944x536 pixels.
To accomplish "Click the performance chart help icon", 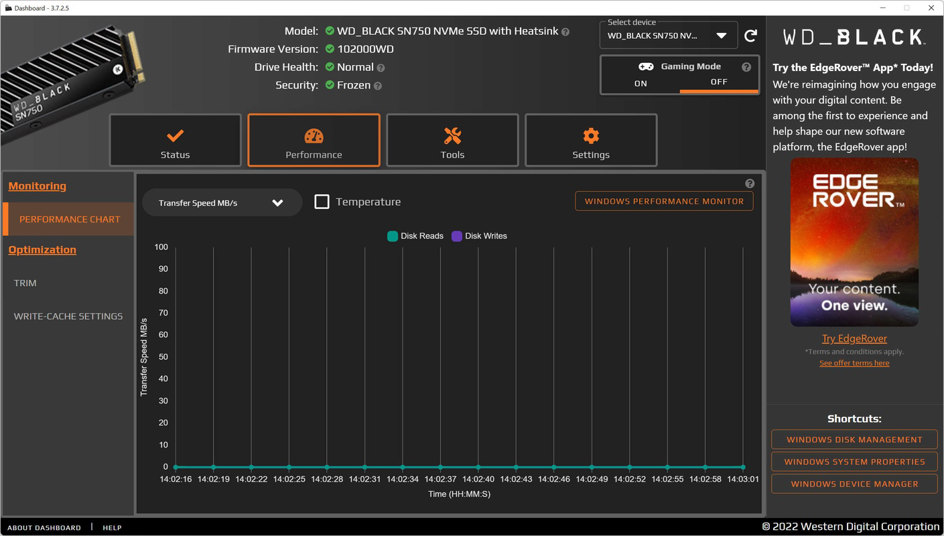I will [750, 184].
